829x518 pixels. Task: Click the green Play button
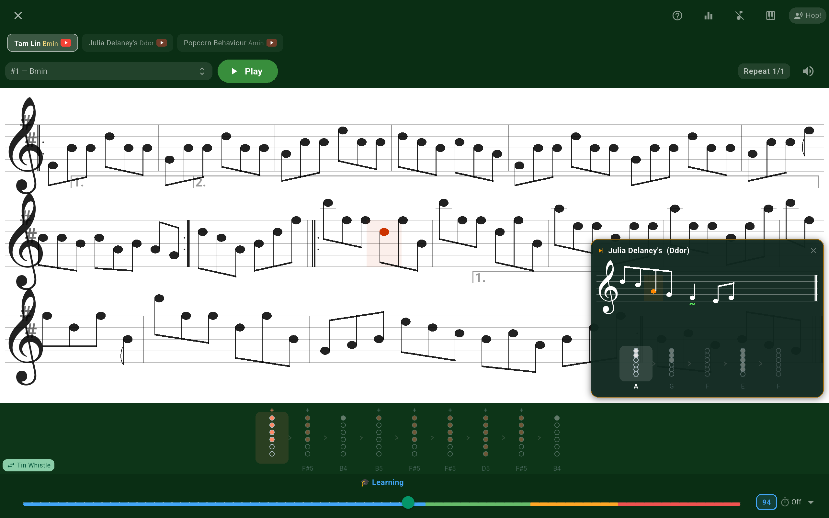[x=247, y=71]
